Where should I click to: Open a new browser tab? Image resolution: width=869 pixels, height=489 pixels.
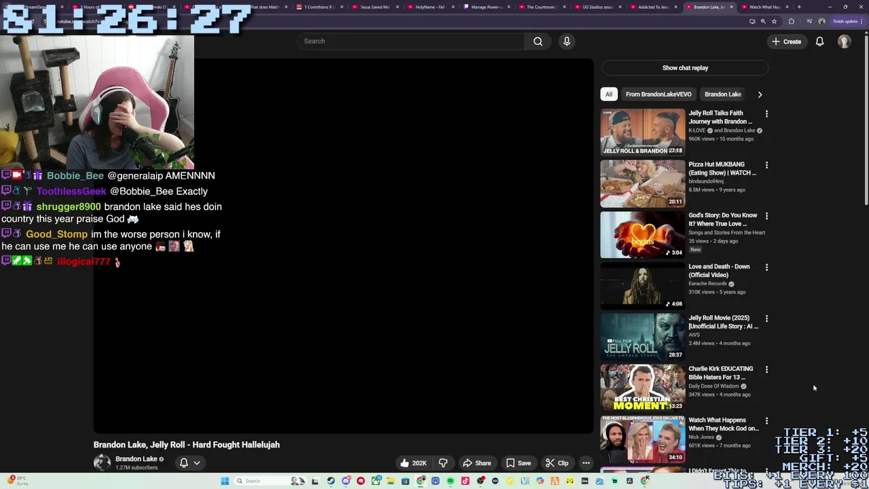[799, 7]
